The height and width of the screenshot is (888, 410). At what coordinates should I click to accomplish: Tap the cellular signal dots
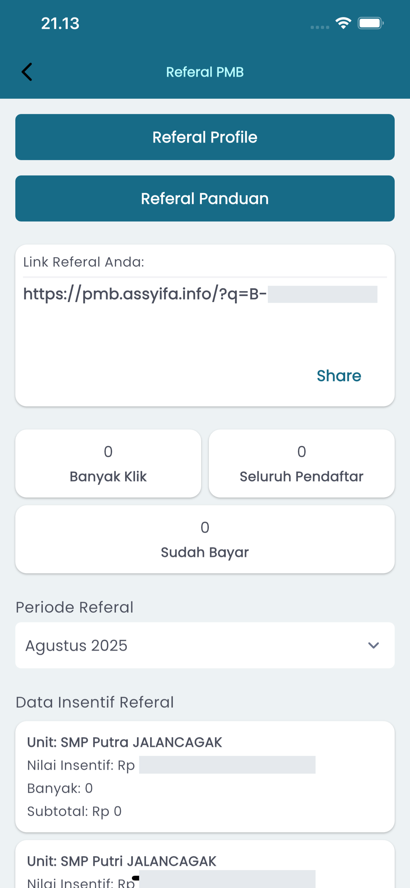320,27
